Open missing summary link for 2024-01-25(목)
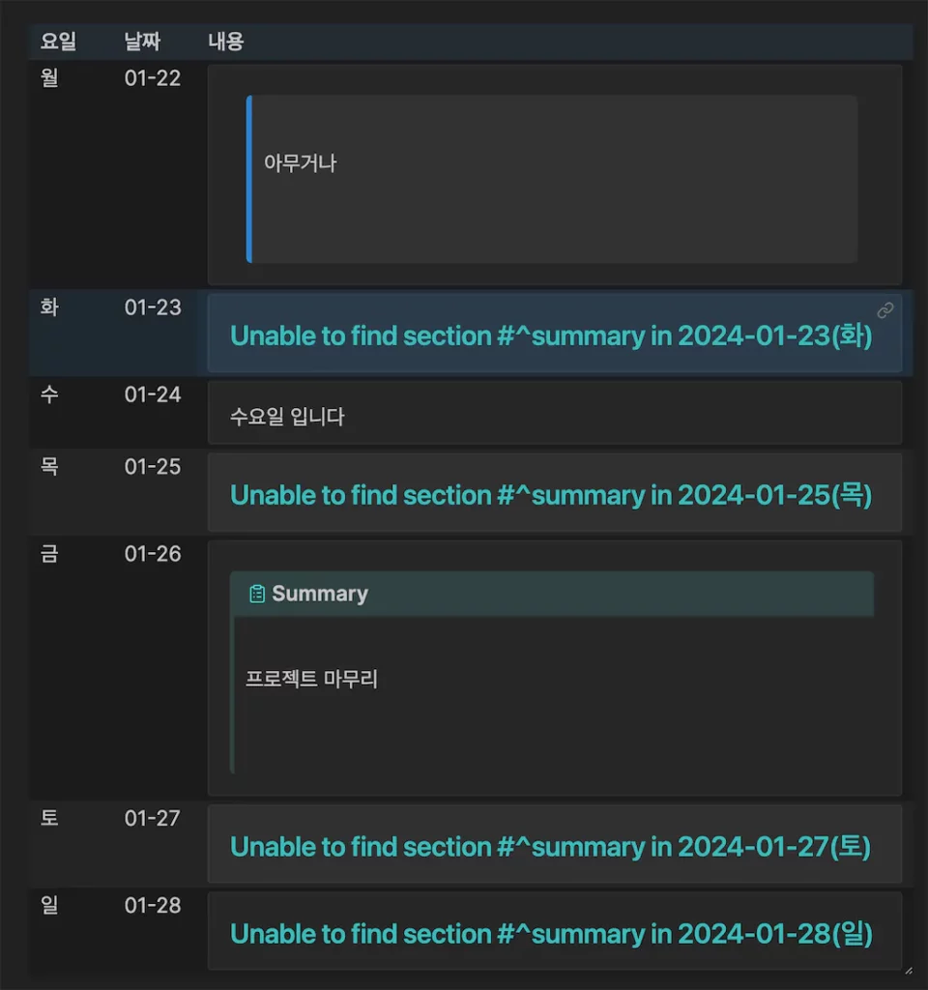The height and width of the screenshot is (990, 928). click(x=551, y=495)
